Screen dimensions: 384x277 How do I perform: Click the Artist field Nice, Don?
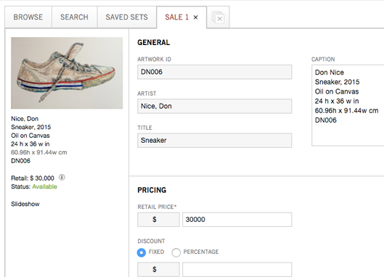[x=215, y=106]
